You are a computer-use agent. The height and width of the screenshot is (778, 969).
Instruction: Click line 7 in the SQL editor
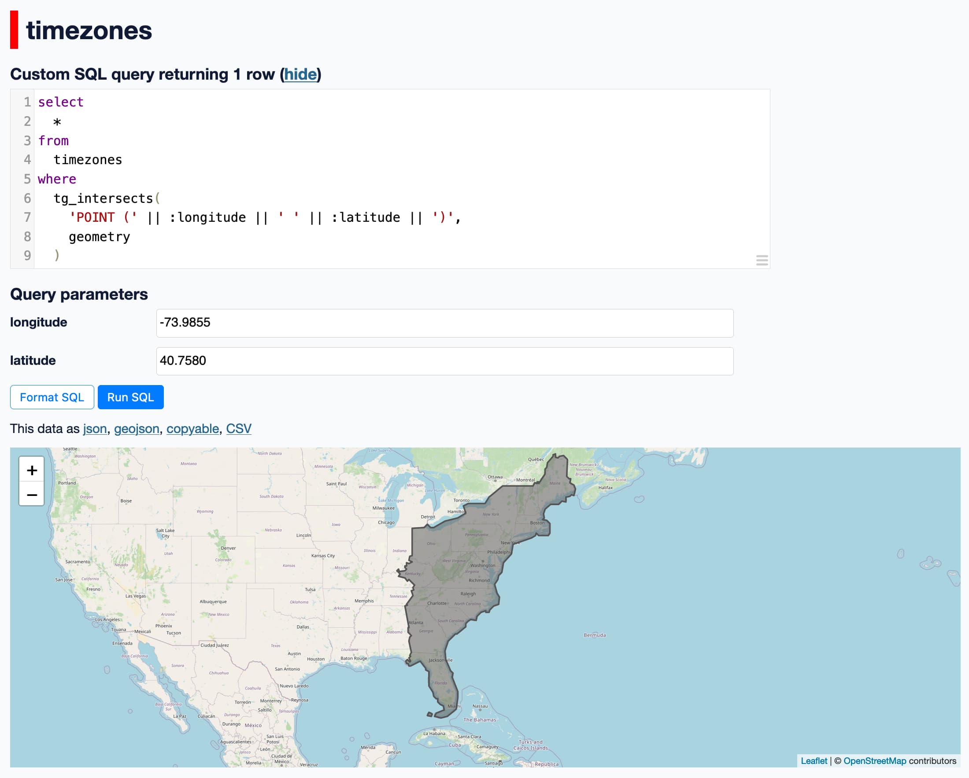click(265, 217)
